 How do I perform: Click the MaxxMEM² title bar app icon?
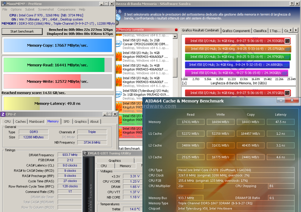(x=4, y=4)
